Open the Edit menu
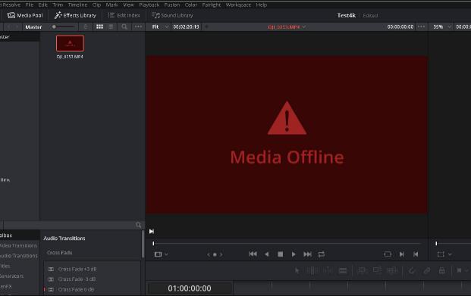The width and height of the screenshot is (471, 296). pos(42,5)
